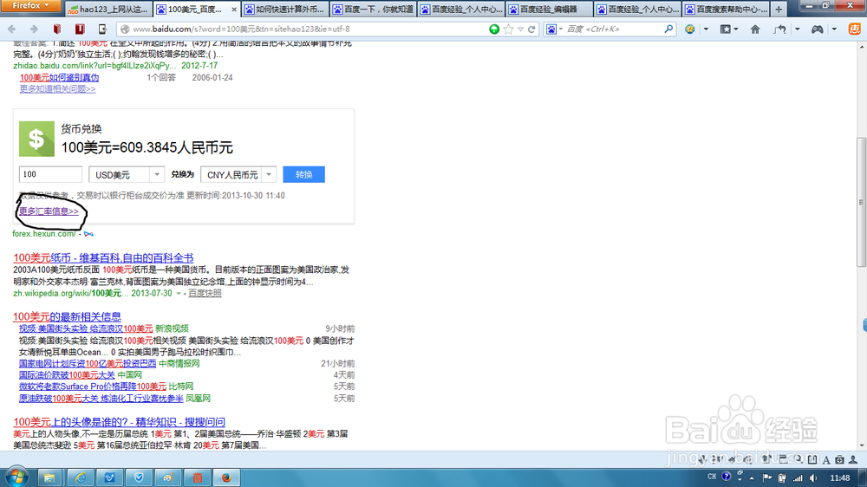Click the cartoon avatar toolbar icon
Screen dimensions: 867x487
click(x=689, y=29)
